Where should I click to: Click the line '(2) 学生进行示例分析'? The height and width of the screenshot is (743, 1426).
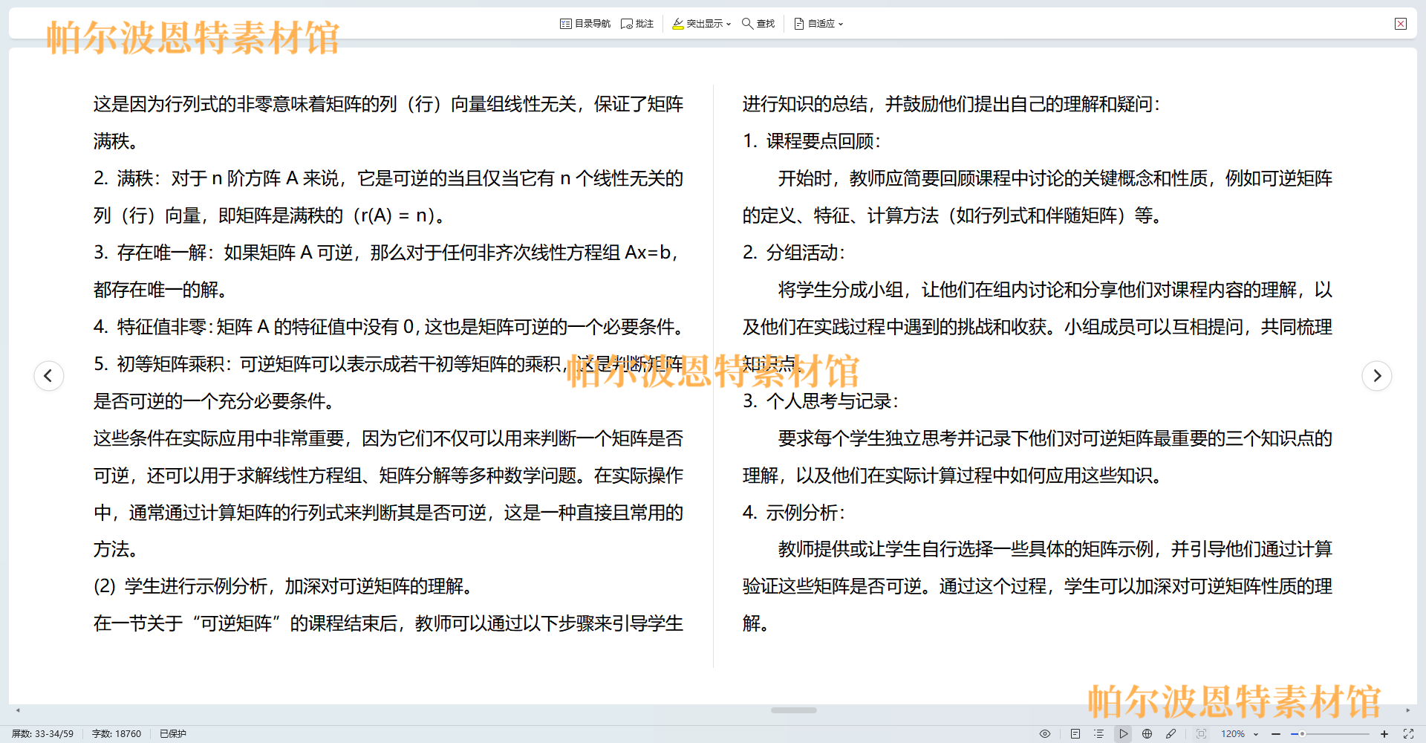tap(283, 586)
